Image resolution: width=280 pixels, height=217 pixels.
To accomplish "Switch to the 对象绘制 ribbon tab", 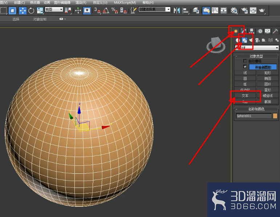I will [x=40, y=19].
